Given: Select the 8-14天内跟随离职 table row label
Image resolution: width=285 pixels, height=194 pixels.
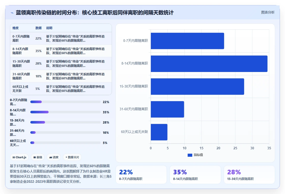Looking at the screenshot, I should point(20,51).
